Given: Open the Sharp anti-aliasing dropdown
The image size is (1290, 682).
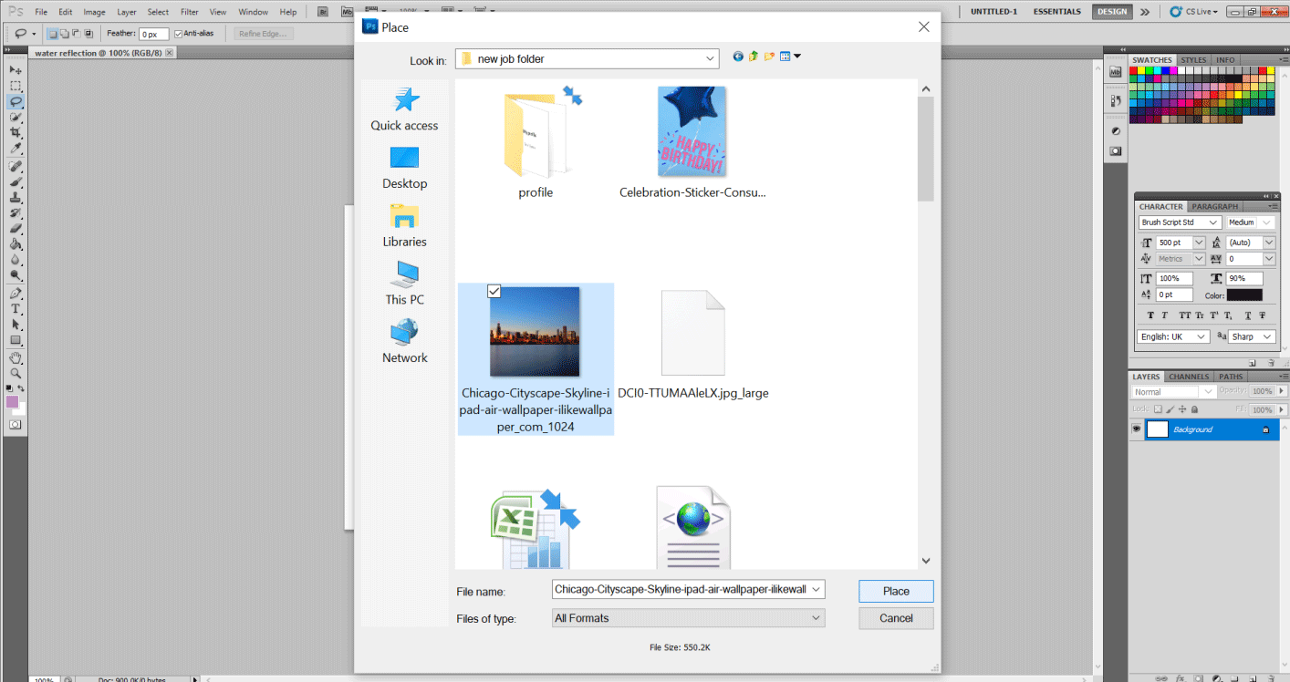Looking at the screenshot, I should point(1267,336).
